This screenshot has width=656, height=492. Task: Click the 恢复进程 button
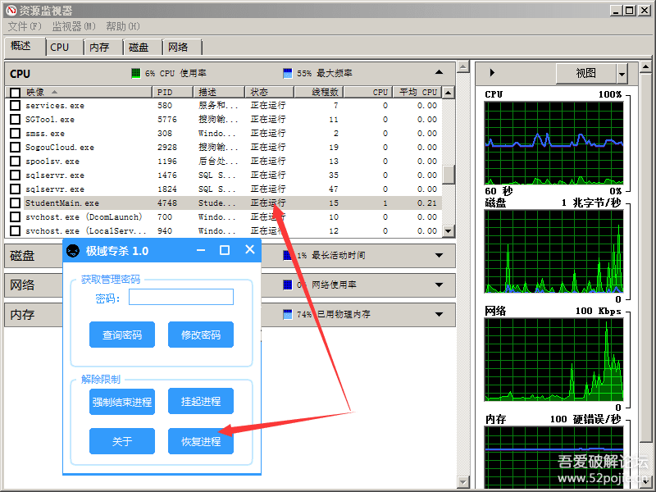pyautogui.click(x=201, y=441)
